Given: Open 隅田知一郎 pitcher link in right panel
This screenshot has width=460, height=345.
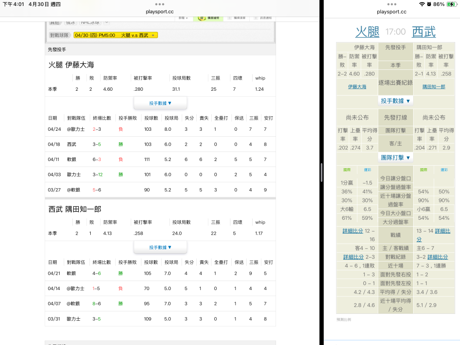Looking at the screenshot, I should (434, 86).
